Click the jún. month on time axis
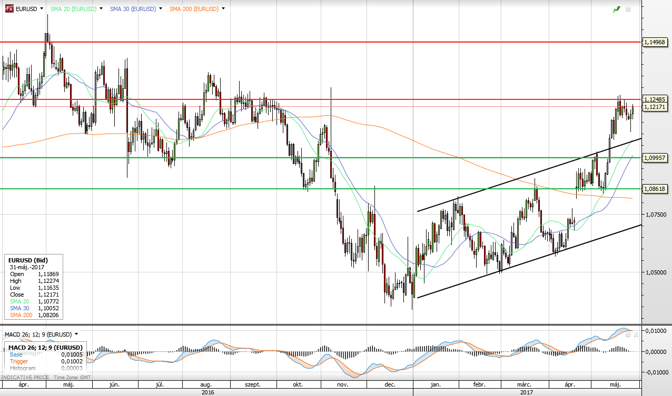672x396 pixels. [114, 385]
